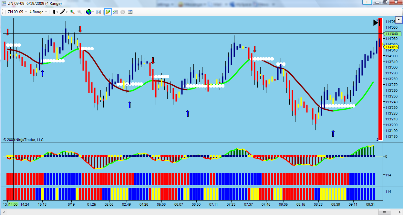Open the 4 Range interval dropdown

tap(38, 12)
